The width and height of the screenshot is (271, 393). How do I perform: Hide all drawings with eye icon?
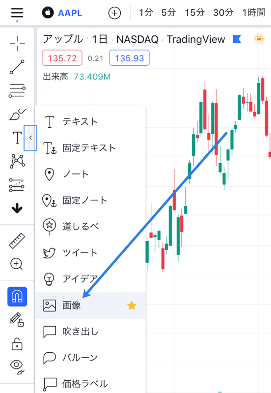pyautogui.click(x=17, y=366)
